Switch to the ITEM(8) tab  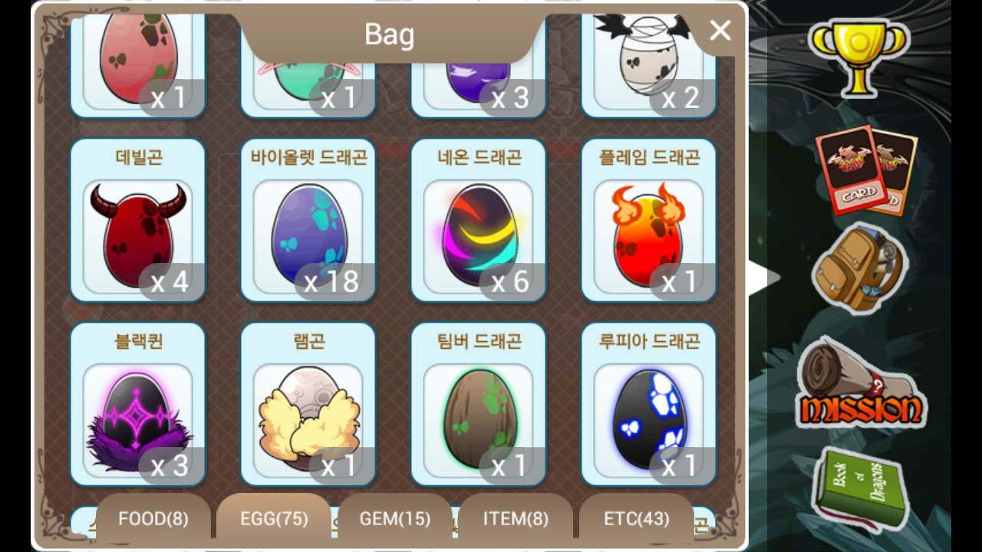pyautogui.click(x=516, y=519)
